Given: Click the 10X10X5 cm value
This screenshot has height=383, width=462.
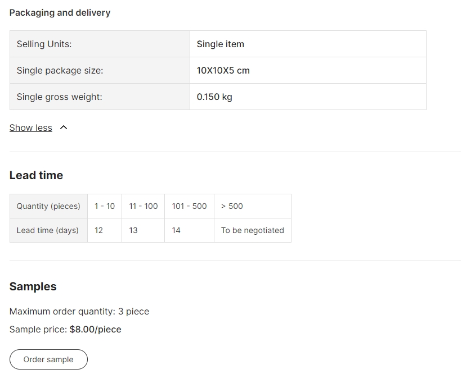Looking at the screenshot, I should (x=223, y=71).
